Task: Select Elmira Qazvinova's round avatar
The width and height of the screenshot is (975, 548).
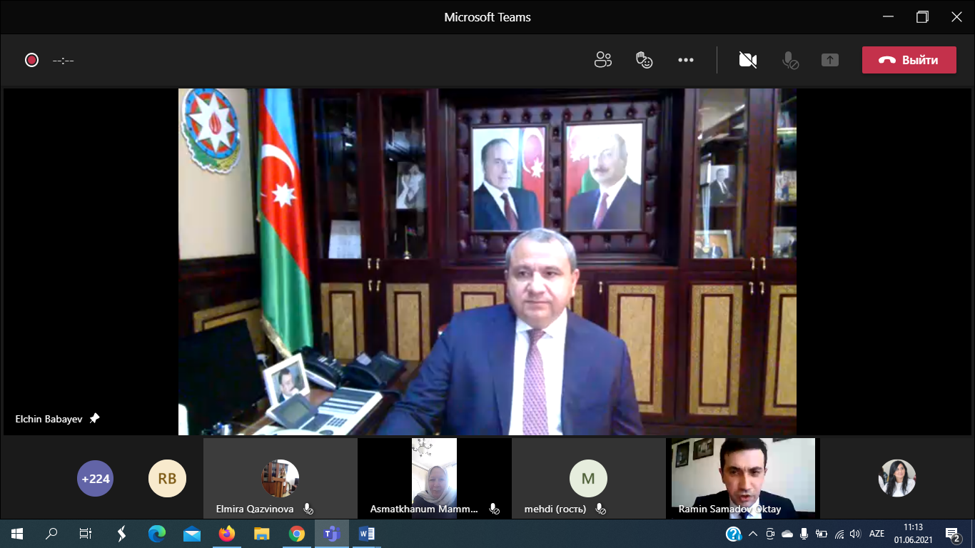Action: pos(280,478)
